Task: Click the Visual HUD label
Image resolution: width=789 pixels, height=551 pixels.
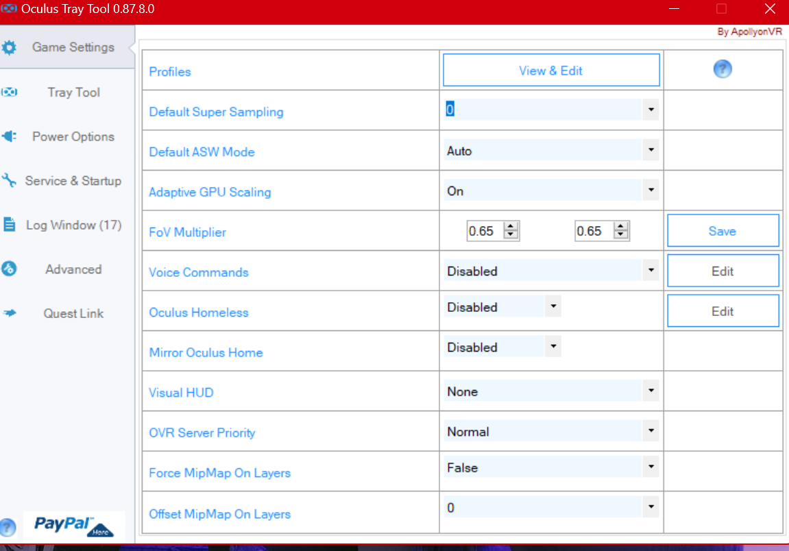Action: [181, 393]
